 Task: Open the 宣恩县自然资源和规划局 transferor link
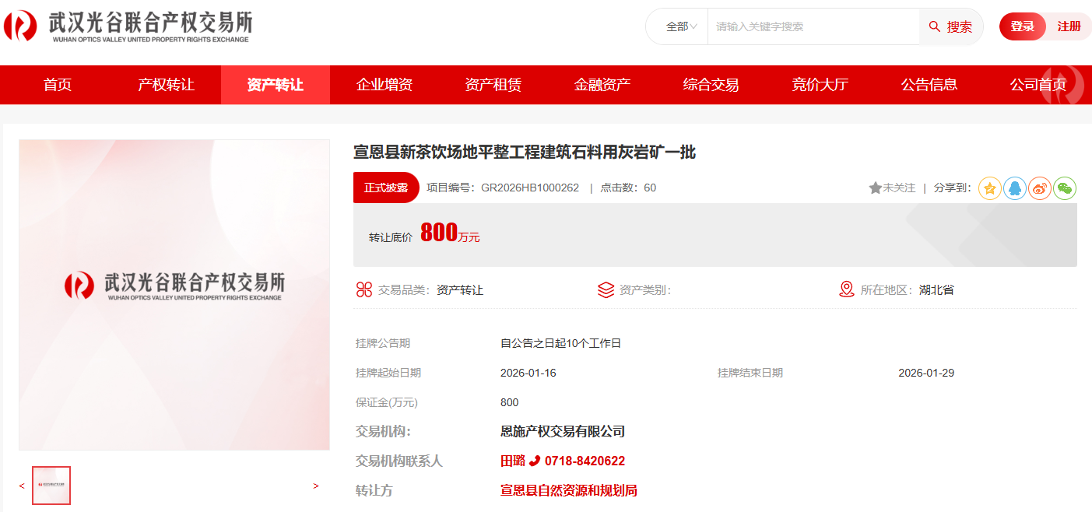568,491
